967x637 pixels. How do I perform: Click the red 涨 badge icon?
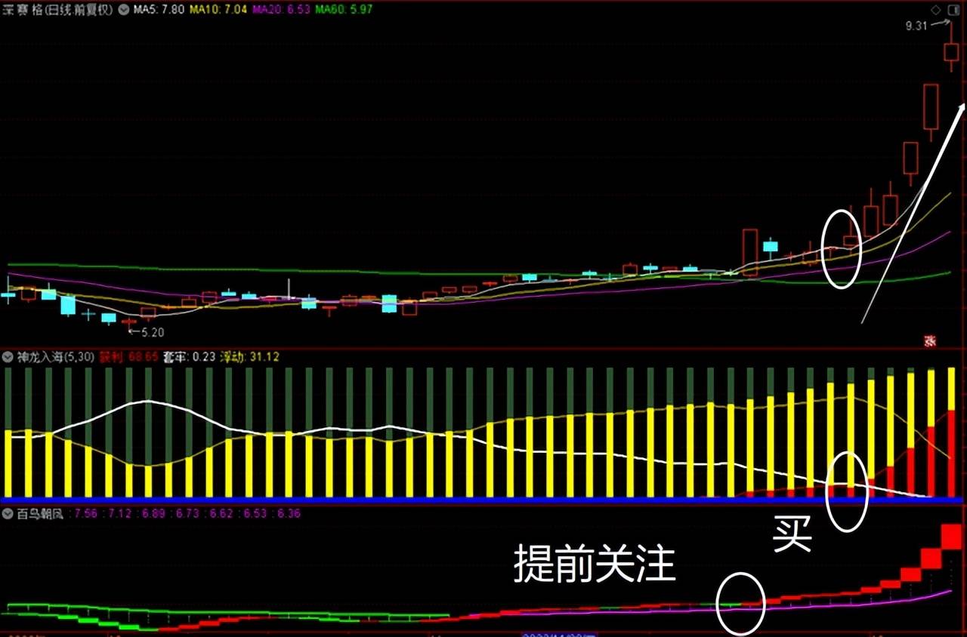coord(930,341)
